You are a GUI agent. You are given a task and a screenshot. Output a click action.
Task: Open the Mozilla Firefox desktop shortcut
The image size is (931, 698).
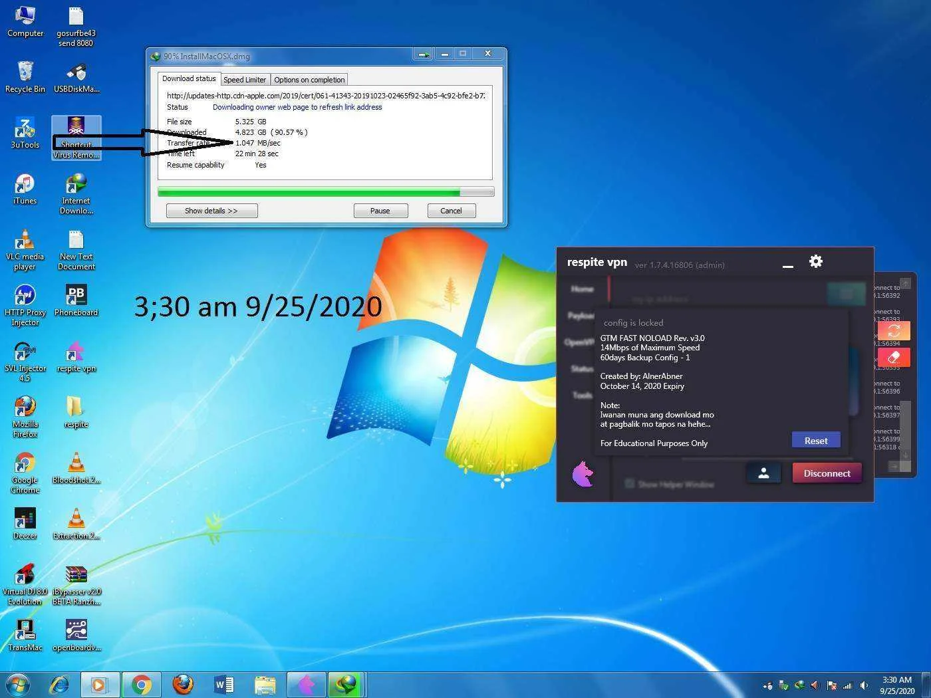pos(25,417)
